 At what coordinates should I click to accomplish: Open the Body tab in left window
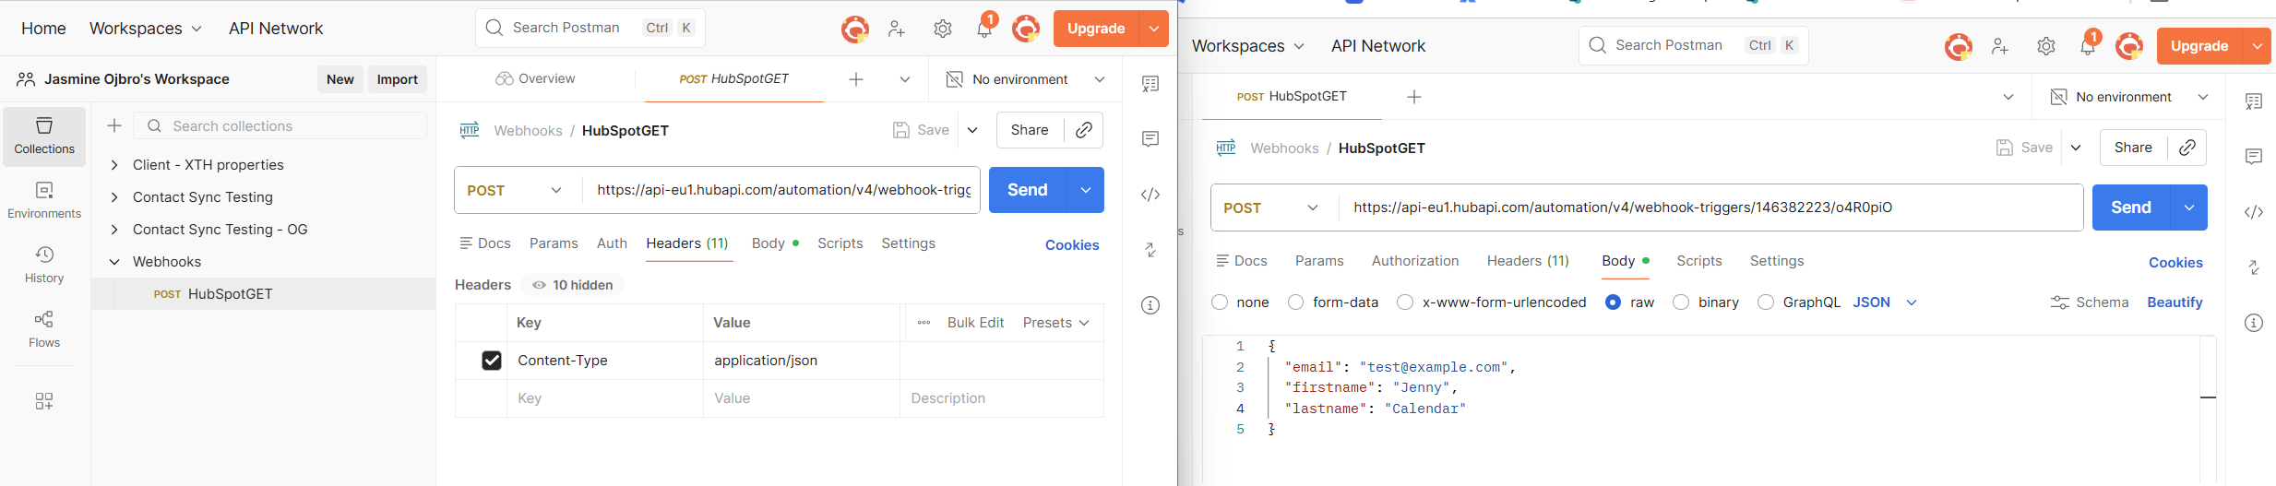[775, 243]
